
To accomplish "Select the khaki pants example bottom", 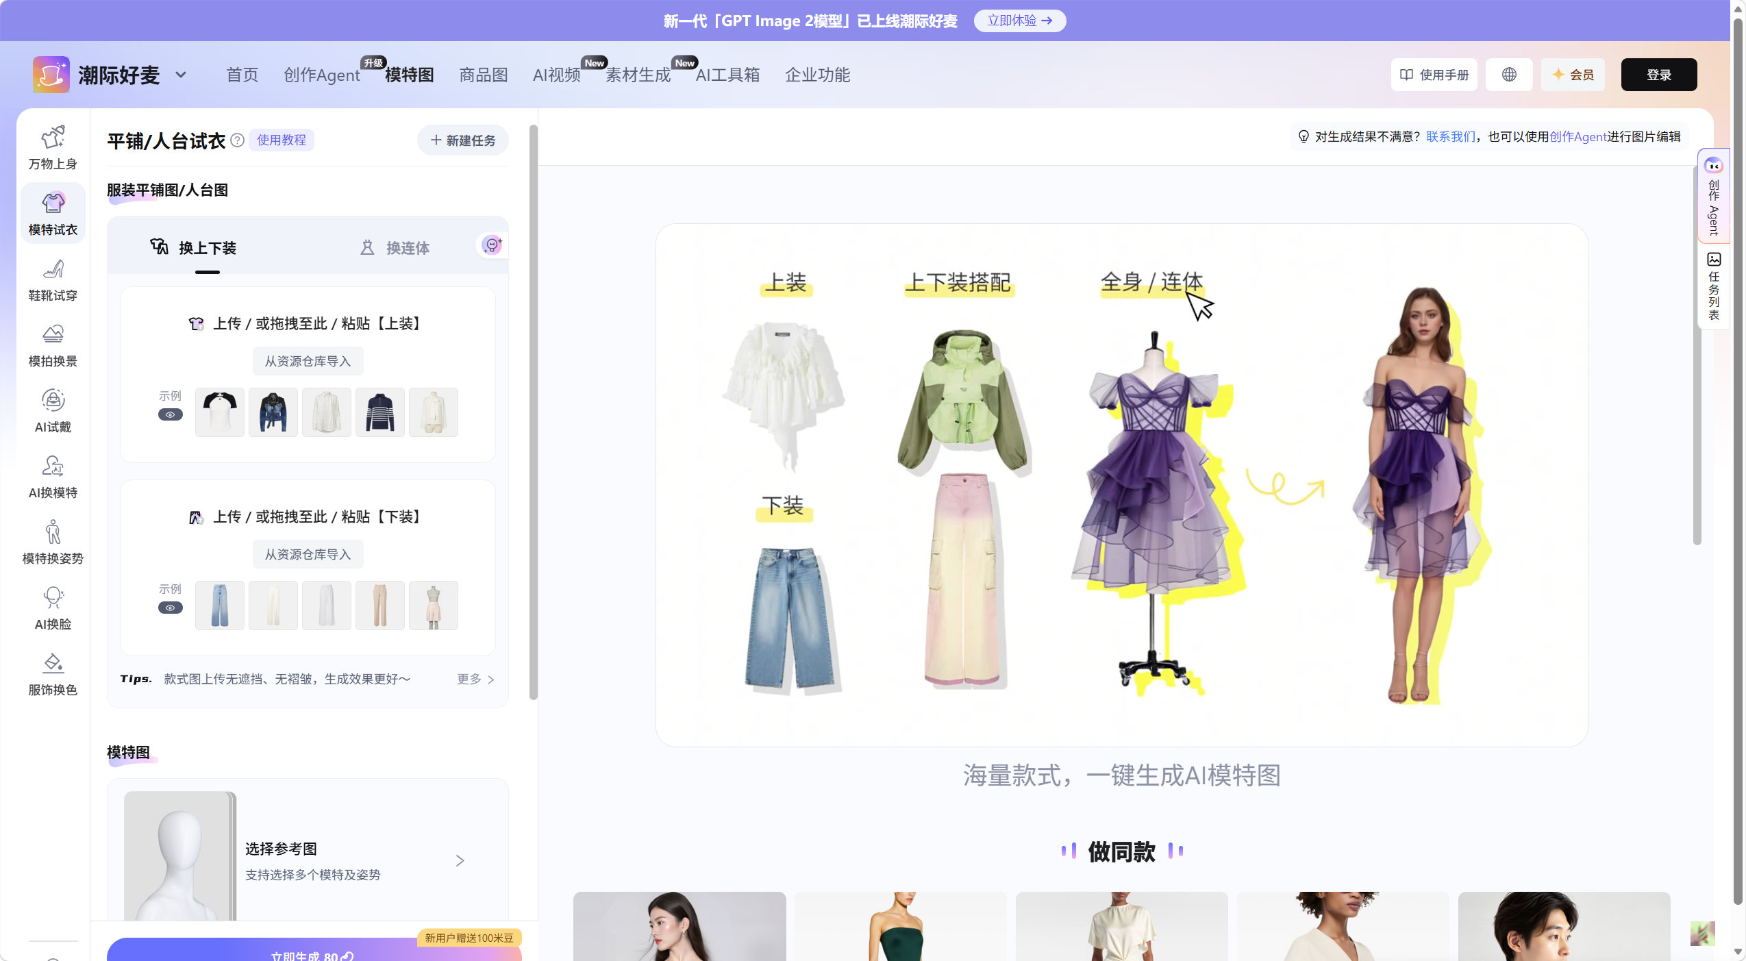I will tap(380, 606).
